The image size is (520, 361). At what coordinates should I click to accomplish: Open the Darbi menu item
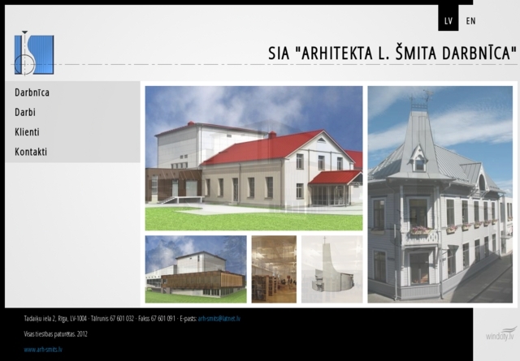click(25, 112)
